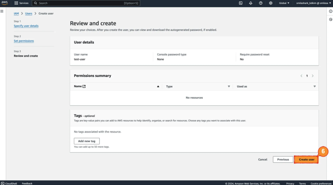Viewport: 333px width, 185px height.
Task: Open the CloudShell icon in top bar
Action: tap(241, 3)
